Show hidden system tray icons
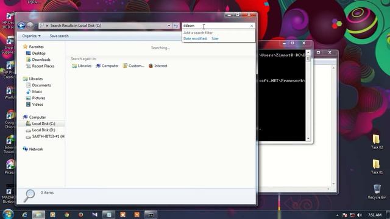This screenshot has width=390, height=219. [x=337, y=215]
